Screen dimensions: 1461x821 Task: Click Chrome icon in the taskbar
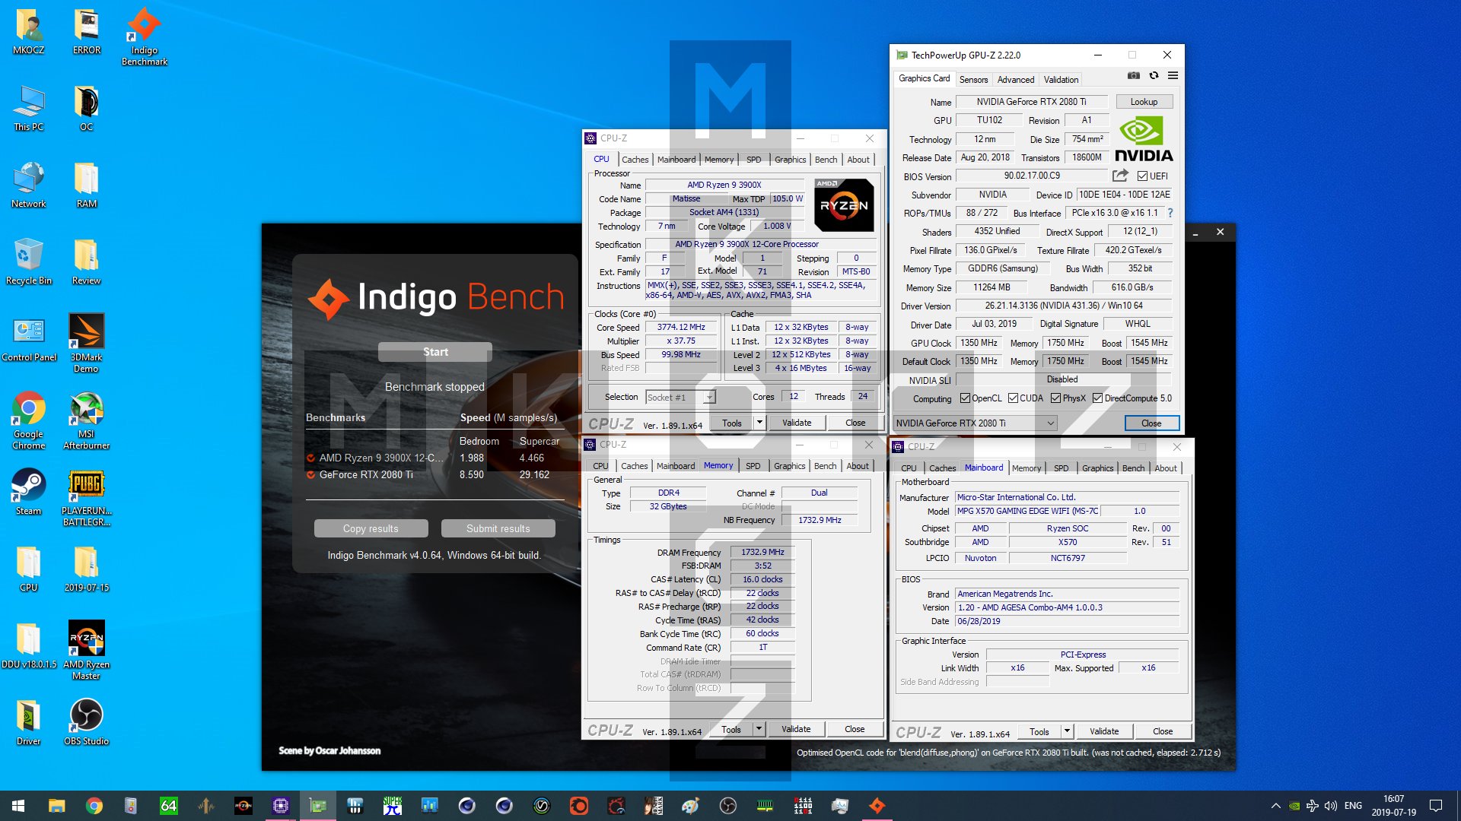click(94, 806)
